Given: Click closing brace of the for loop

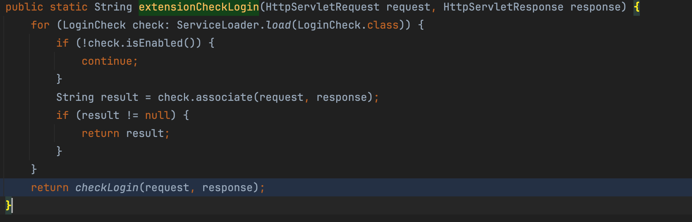Looking at the screenshot, I should pyautogui.click(x=34, y=170).
